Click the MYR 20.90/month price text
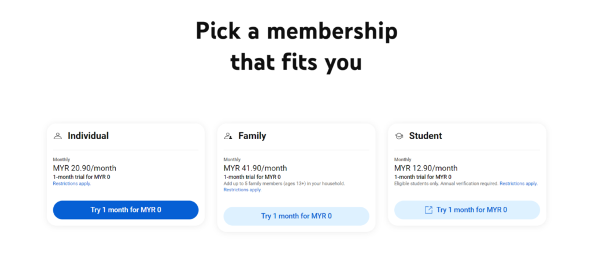 84,168
